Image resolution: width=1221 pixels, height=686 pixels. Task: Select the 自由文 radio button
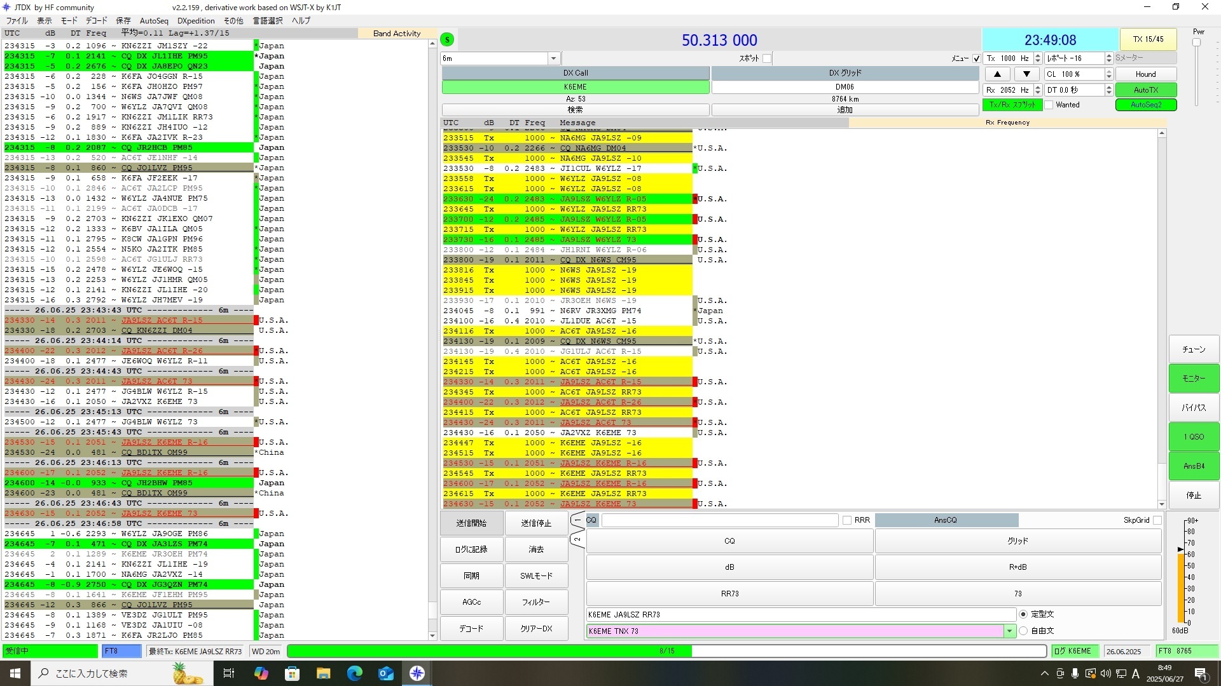pyautogui.click(x=1023, y=631)
